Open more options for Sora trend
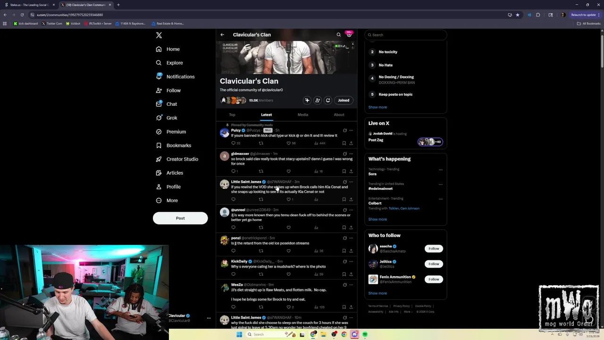The image size is (604, 340). [441, 170]
